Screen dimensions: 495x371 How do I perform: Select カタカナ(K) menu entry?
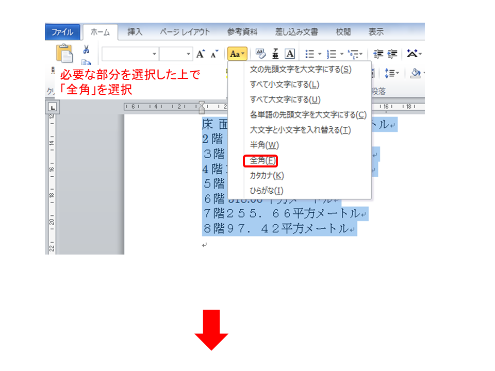point(267,176)
